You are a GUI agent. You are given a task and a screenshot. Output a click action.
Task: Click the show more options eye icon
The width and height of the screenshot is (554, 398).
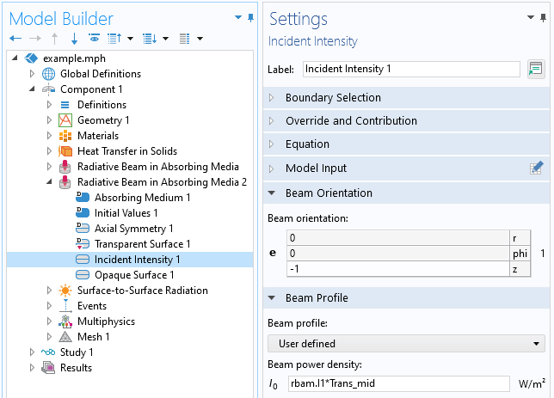(x=94, y=39)
